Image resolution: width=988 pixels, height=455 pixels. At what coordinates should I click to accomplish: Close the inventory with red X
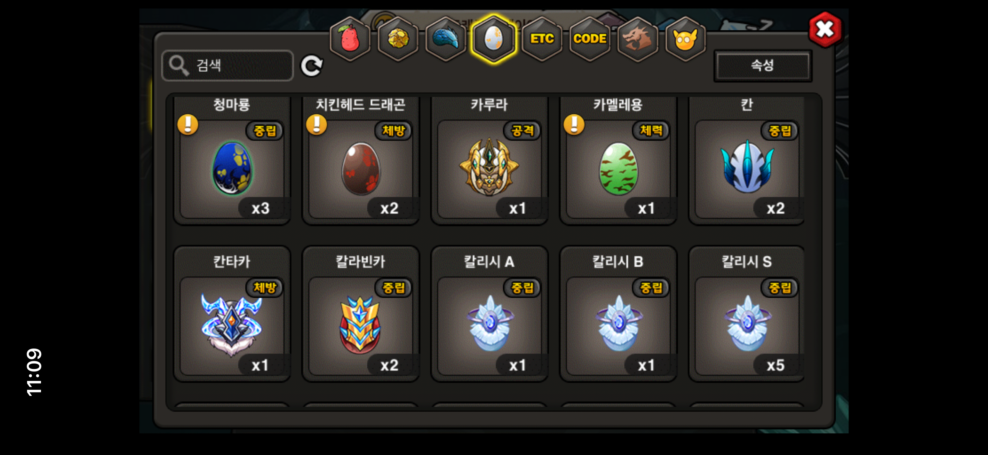tap(825, 29)
